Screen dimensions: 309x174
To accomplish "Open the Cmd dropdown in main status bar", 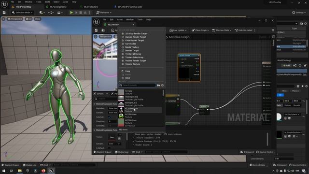I will [x=45, y=165].
